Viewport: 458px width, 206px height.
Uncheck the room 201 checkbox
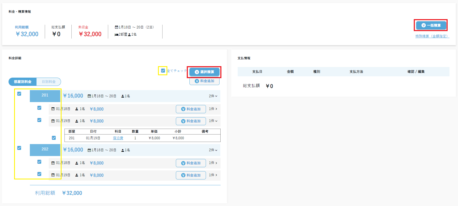click(x=19, y=94)
